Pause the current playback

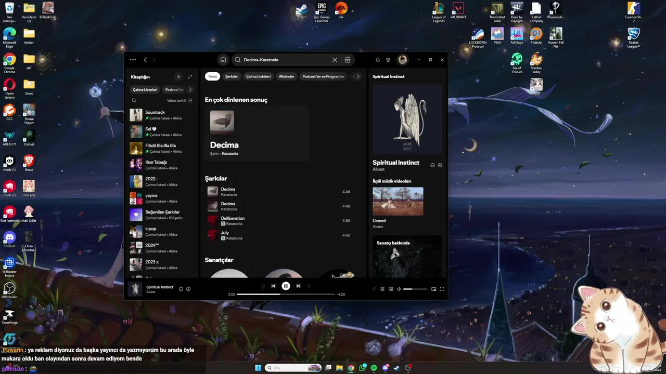(x=286, y=286)
